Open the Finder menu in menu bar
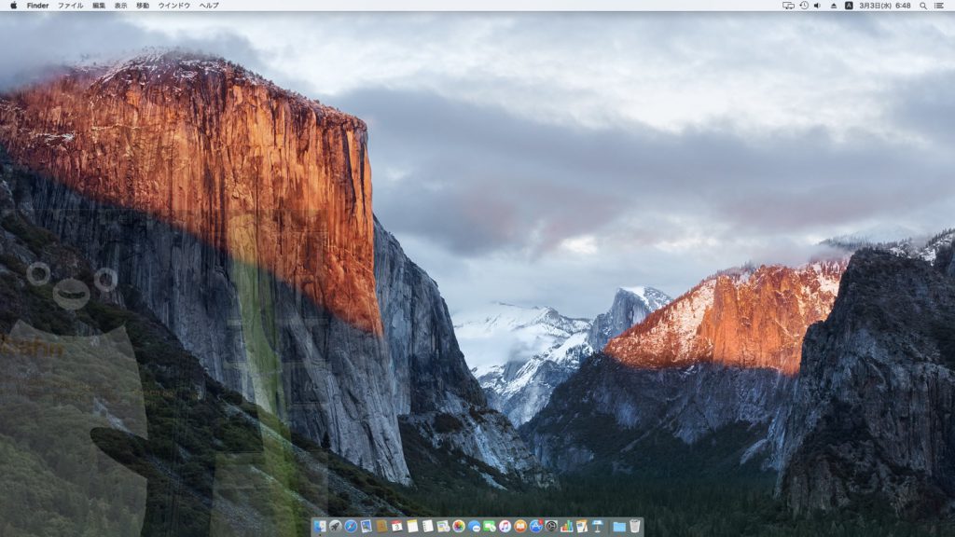The image size is (955, 537). 37,6
